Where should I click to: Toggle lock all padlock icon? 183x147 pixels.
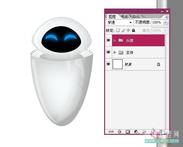coord(133,30)
